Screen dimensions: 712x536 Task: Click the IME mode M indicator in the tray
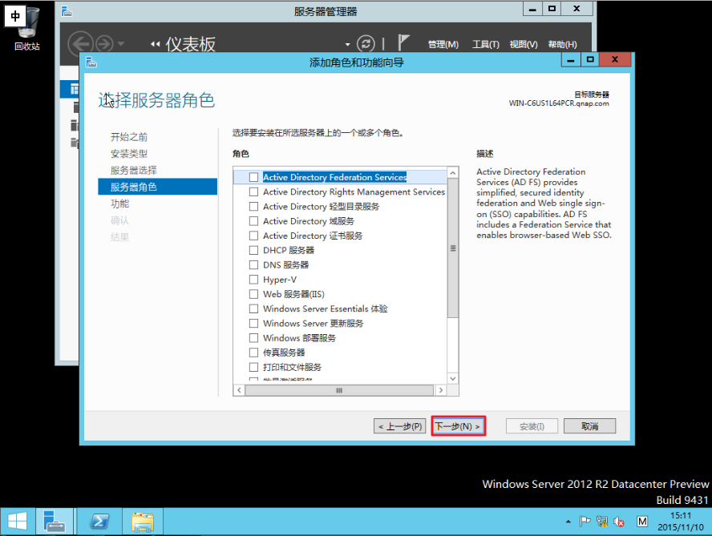coord(642,522)
